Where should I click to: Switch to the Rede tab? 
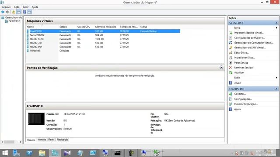51,140
